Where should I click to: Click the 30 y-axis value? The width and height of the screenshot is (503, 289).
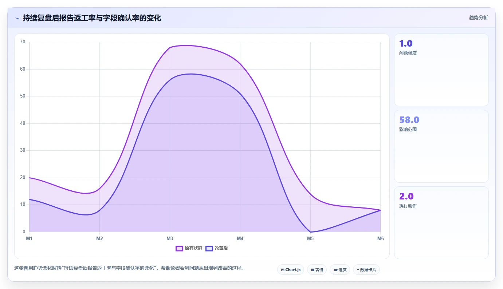point(23,150)
